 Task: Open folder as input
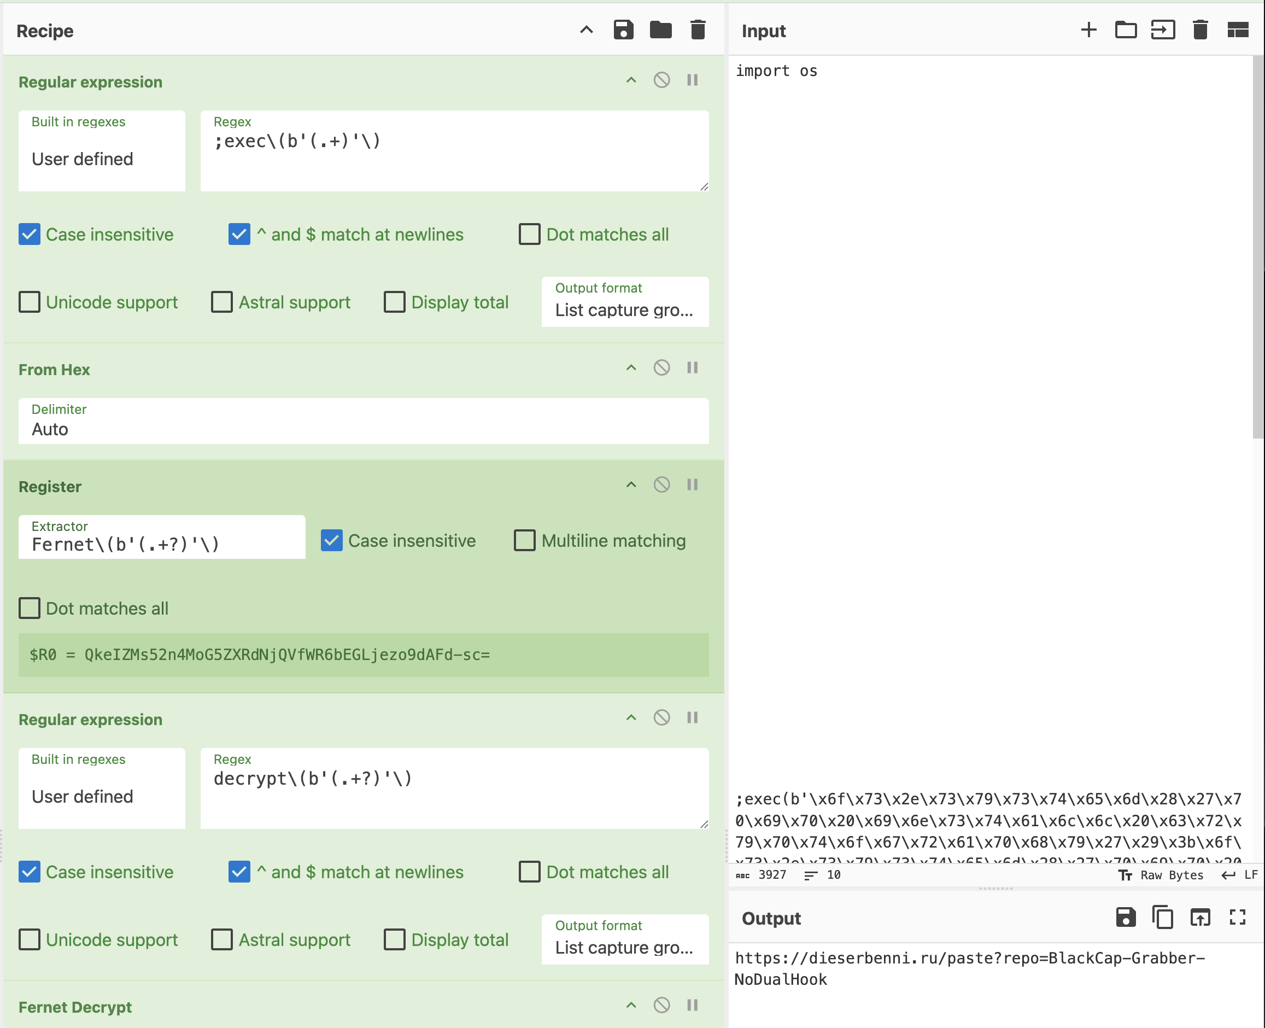1126,30
